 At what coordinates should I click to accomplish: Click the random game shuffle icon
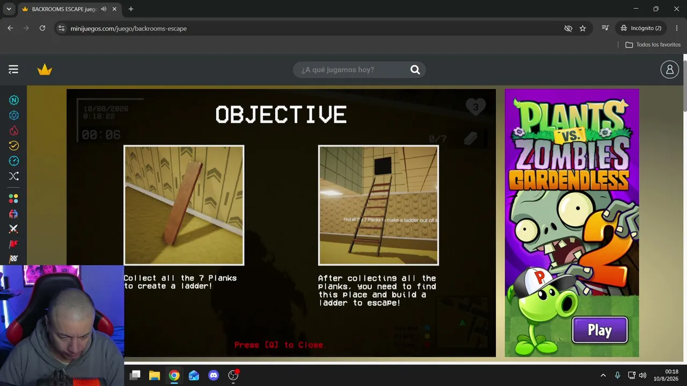coord(13,176)
